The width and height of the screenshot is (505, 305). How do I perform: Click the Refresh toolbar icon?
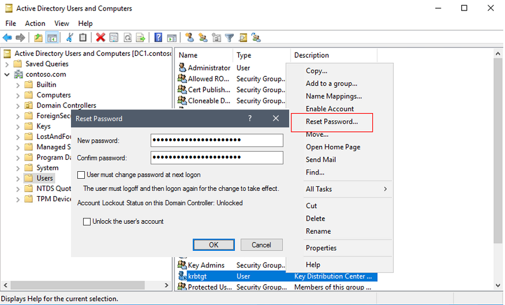coord(128,38)
